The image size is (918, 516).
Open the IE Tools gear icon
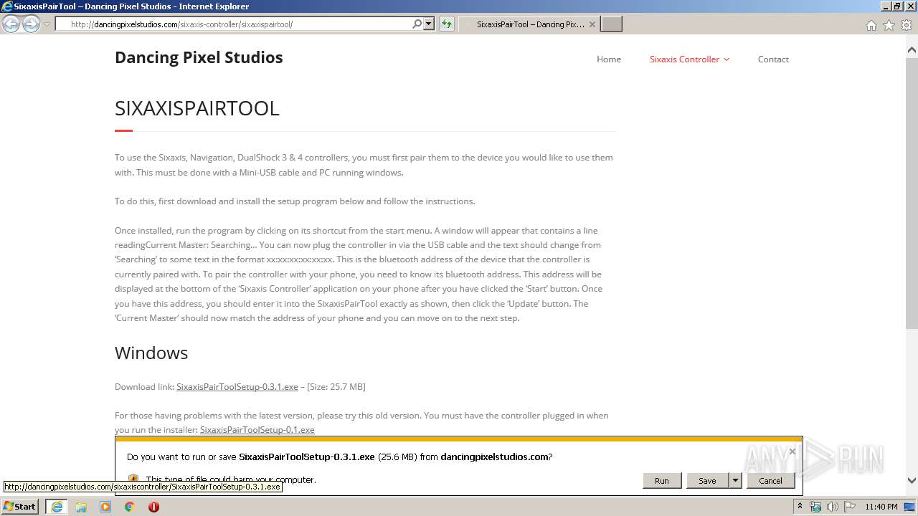tap(907, 25)
